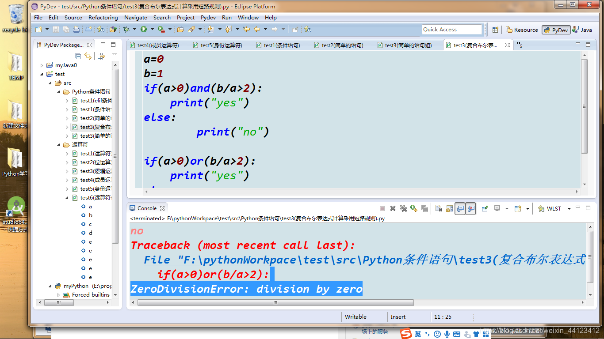Click the Last Edit Location icon
The image size is (604, 339).
click(x=246, y=30)
